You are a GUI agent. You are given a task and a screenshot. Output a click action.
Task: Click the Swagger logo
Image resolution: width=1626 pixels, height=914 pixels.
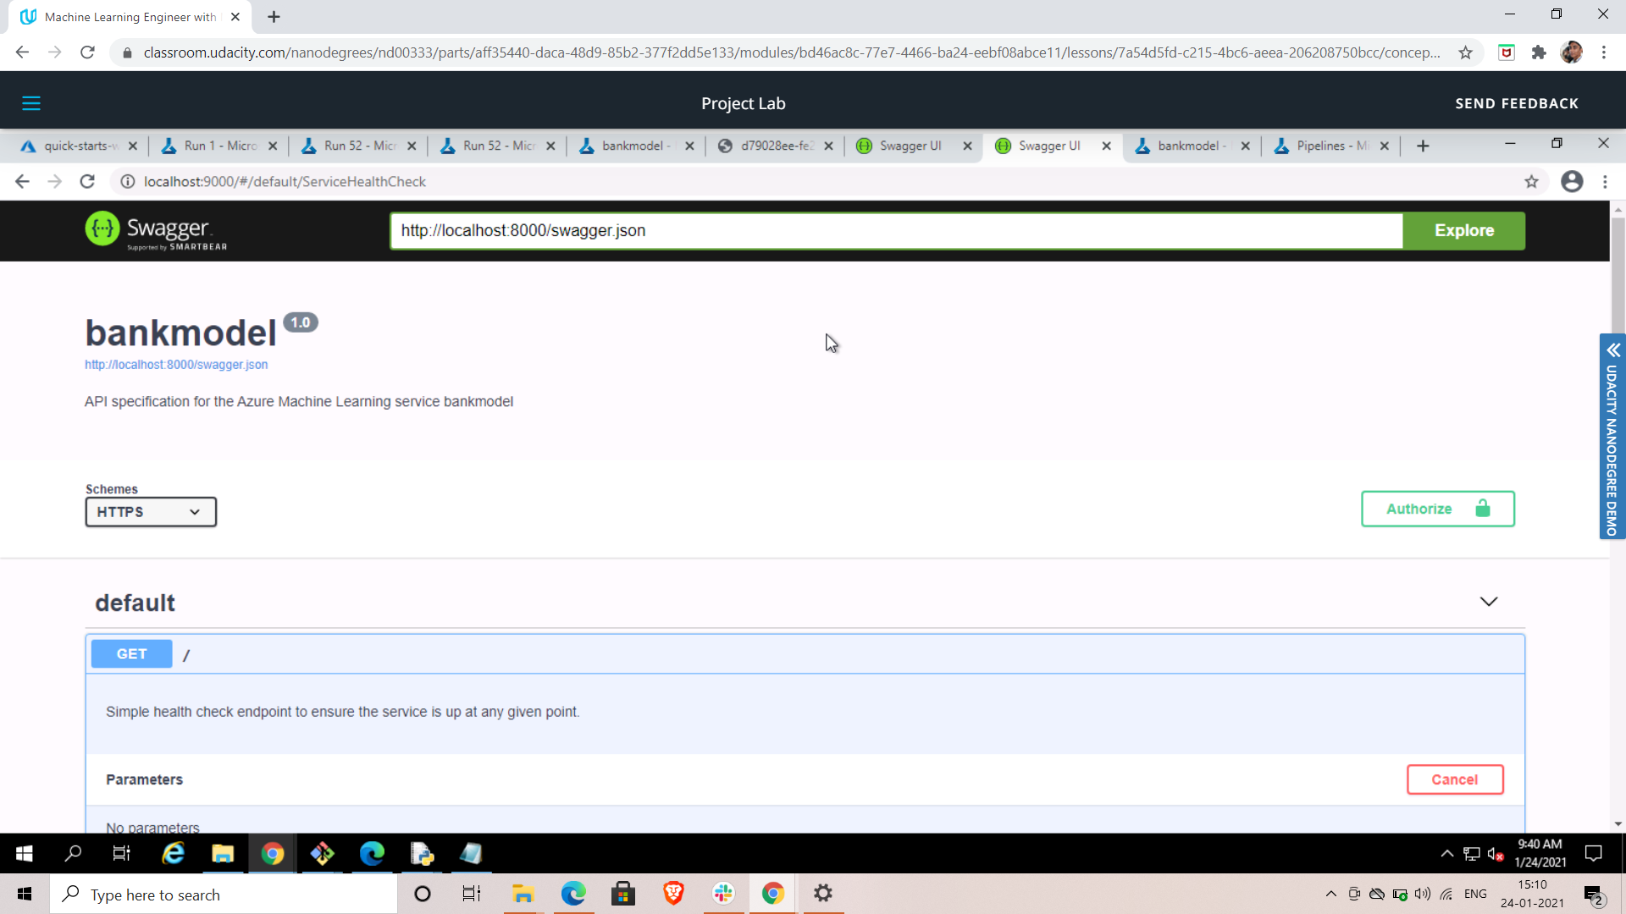[157, 230]
